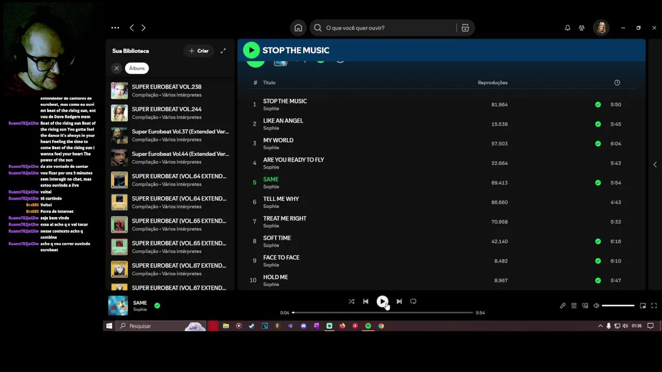
Task: Toggle saved checkmark for STOP THE MUSIC row
Action: (598, 104)
